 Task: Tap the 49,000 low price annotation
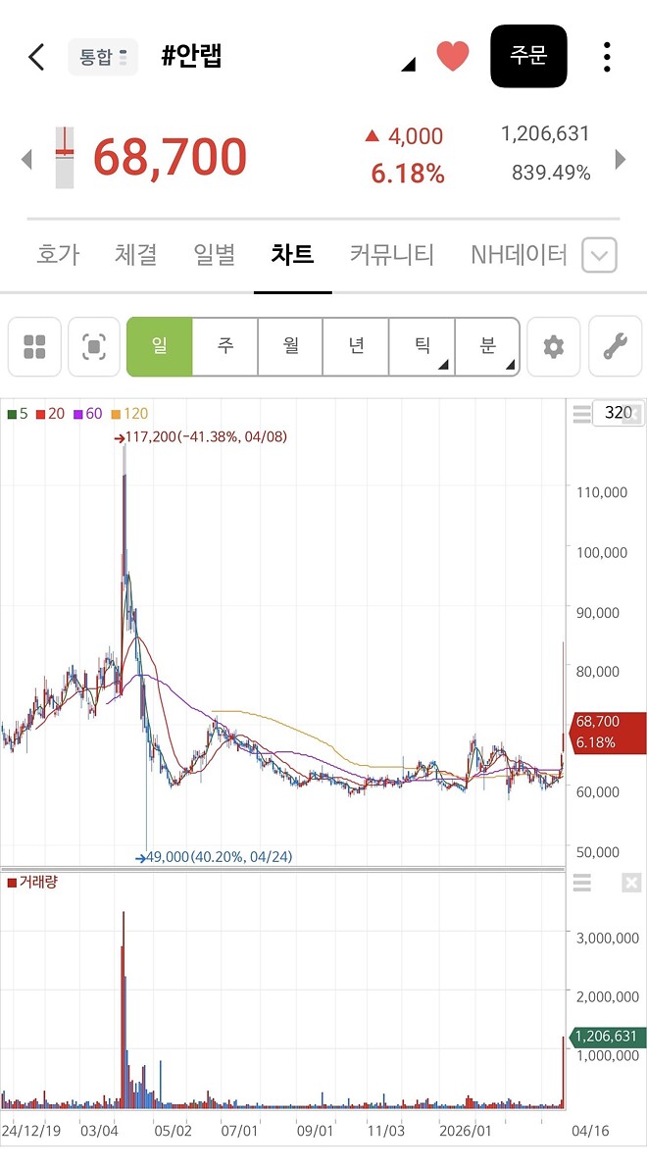coord(214,857)
